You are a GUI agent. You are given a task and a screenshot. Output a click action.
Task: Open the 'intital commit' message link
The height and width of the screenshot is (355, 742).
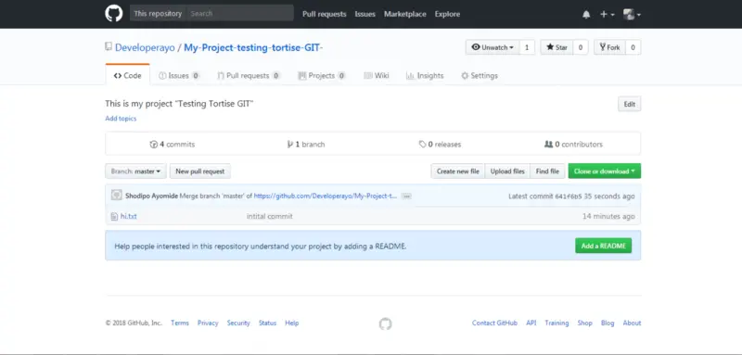click(270, 216)
